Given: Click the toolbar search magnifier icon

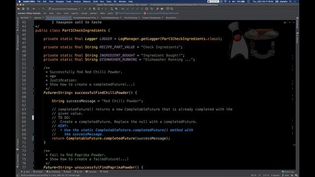Looking at the screenshot, I should pyautogui.click(x=172, y=9).
